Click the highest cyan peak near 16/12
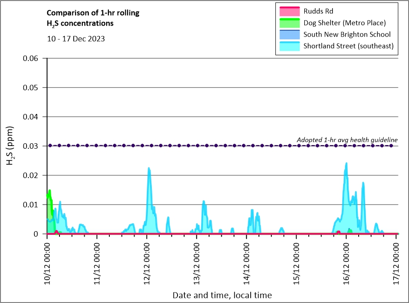The height and width of the screenshot is (303, 409). click(x=346, y=164)
